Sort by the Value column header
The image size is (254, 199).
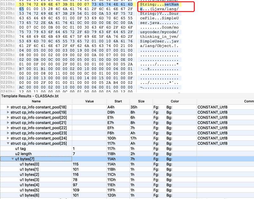pos(90,101)
